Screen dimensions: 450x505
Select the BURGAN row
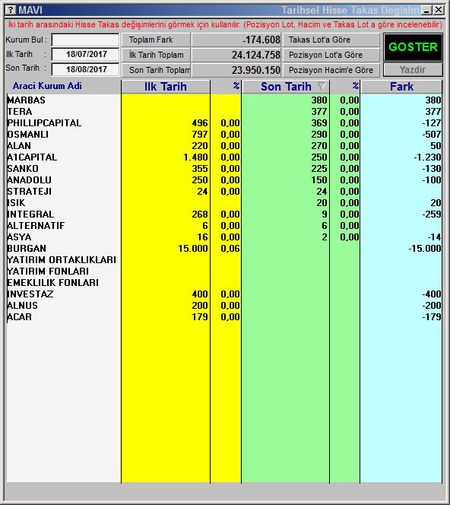pos(224,249)
